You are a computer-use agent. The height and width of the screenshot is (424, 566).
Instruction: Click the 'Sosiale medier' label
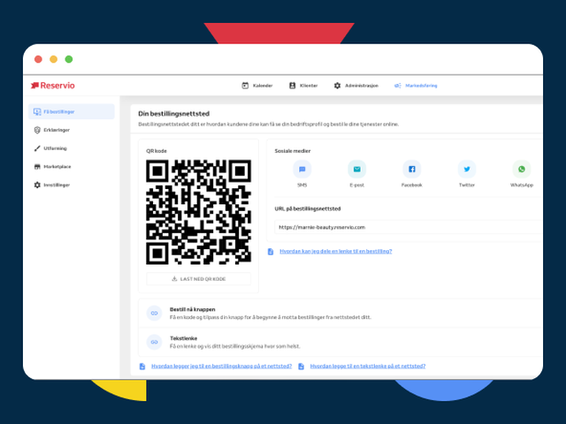coord(293,151)
